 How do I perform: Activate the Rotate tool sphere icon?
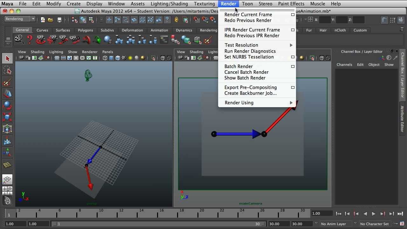8,106
